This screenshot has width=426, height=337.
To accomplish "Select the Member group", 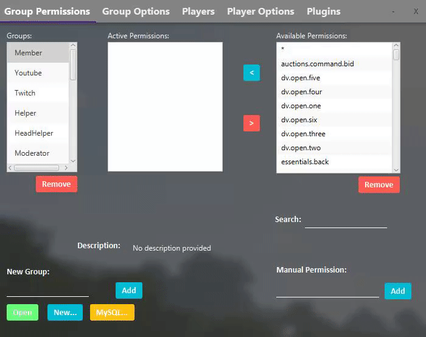I will point(38,53).
